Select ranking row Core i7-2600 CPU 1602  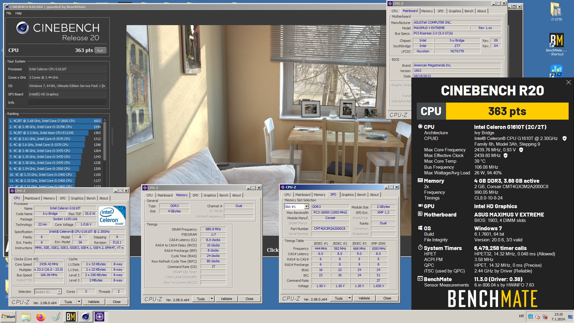(55, 121)
